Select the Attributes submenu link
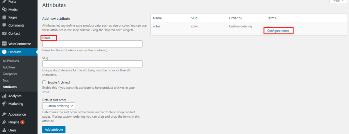Viewport: 349px width, 134px height. click(x=10, y=87)
